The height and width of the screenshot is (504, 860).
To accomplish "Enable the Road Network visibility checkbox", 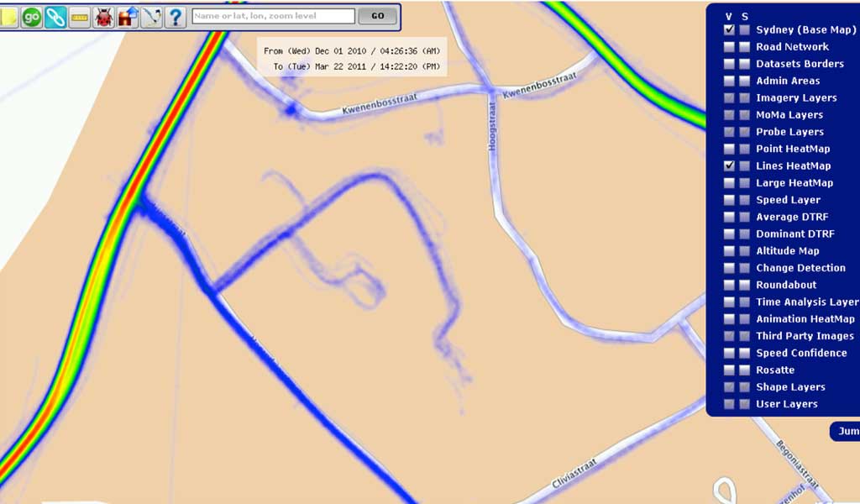I will coord(729,46).
